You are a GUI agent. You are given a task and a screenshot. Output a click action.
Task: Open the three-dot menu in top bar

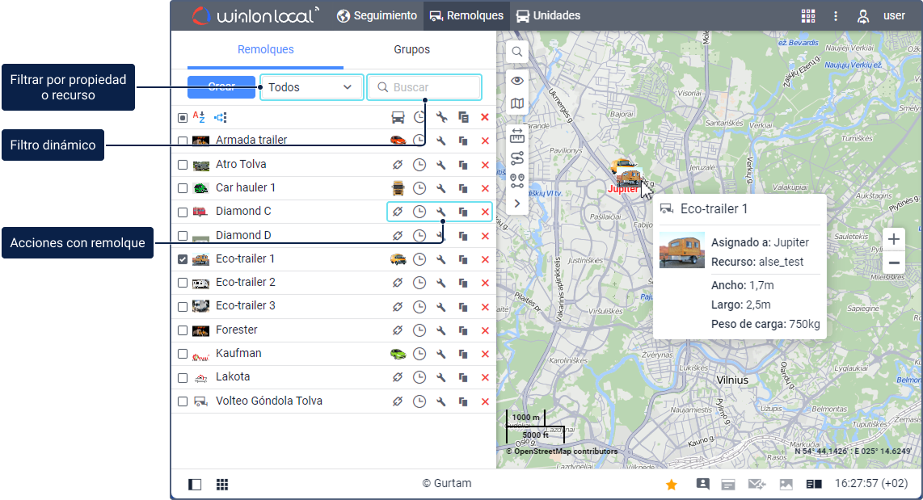836,15
